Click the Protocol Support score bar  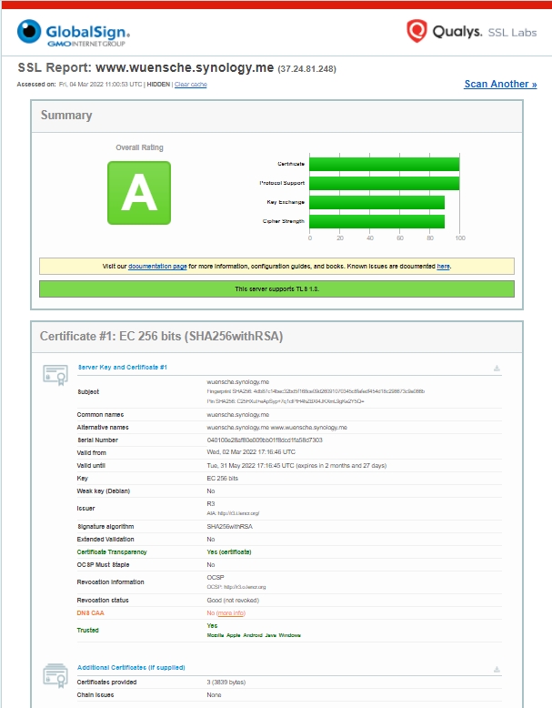point(384,183)
